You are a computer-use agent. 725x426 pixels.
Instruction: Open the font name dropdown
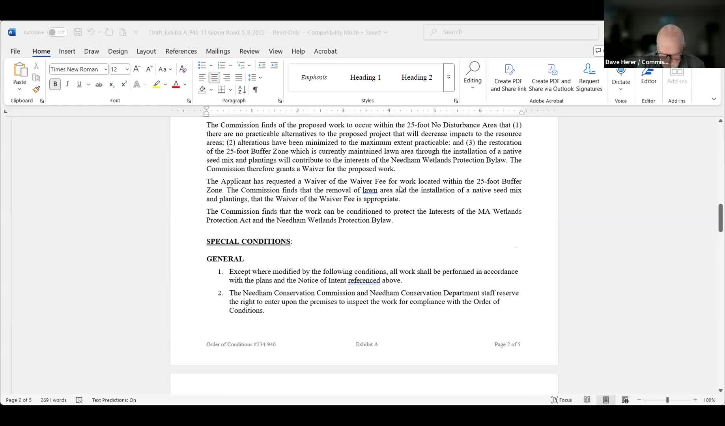105,69
